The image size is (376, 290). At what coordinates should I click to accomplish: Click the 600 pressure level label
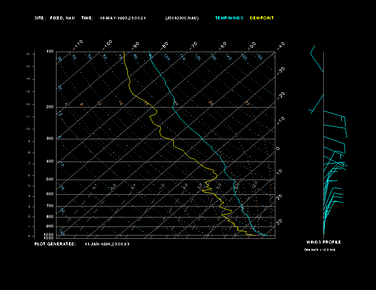50,194
